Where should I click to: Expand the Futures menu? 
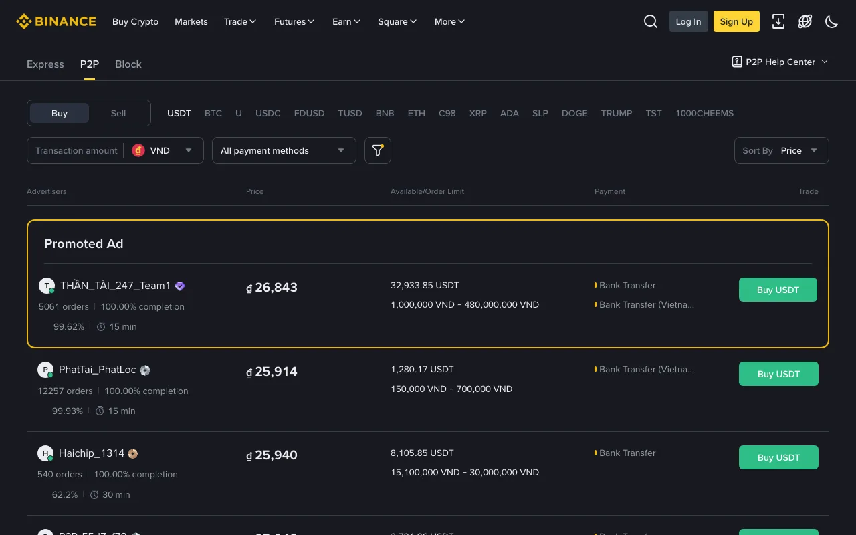point(294,21)
